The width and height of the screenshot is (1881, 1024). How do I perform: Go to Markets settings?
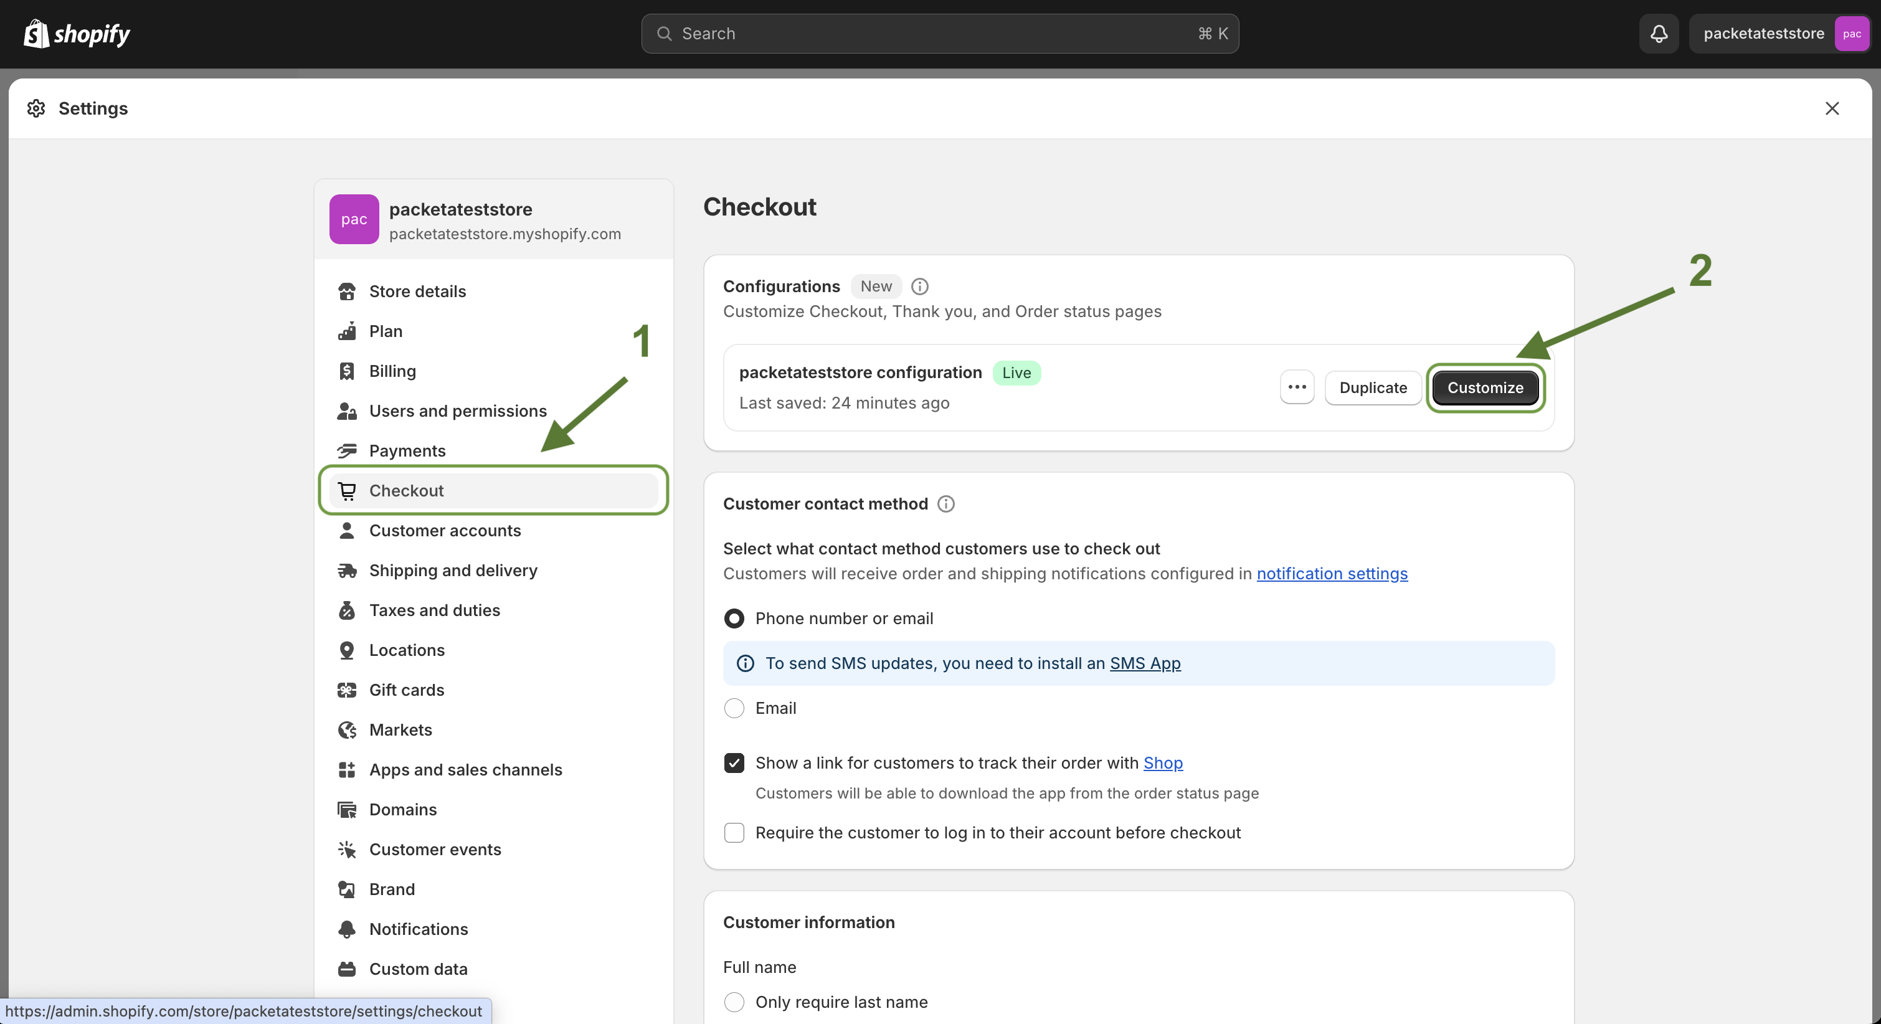(494, 729)
